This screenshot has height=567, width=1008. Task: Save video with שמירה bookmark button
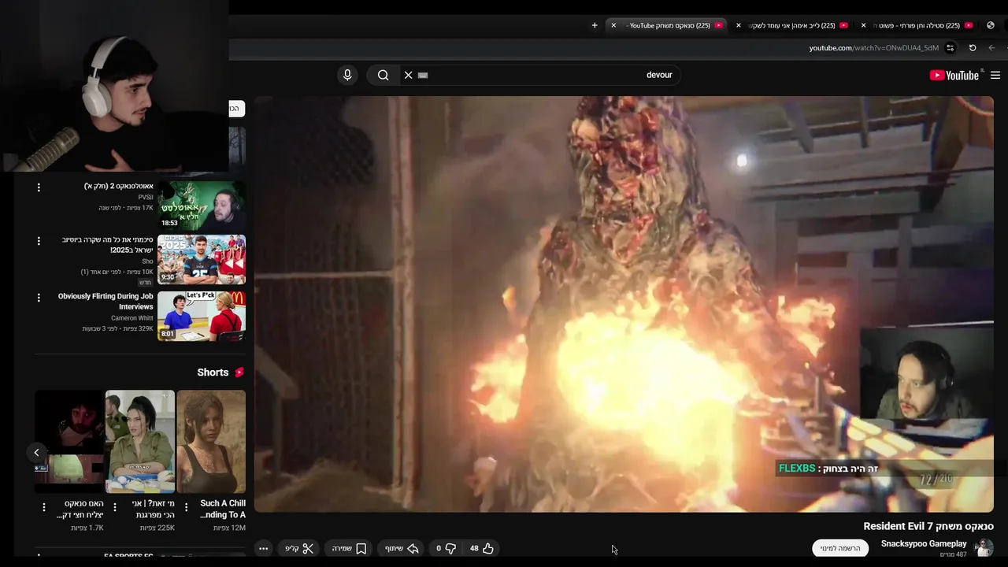coord(350,548)
